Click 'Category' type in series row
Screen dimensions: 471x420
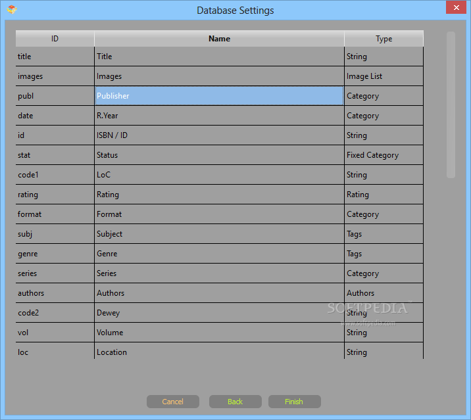(x=384, y=273)
